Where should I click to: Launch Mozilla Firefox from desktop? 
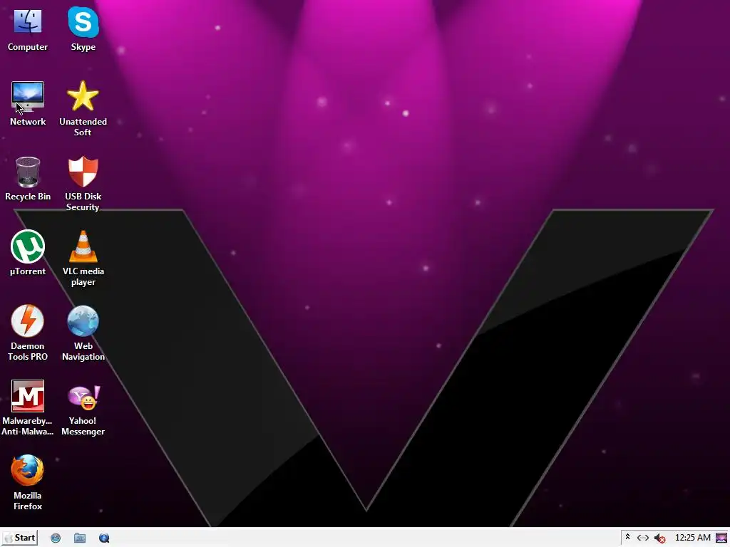[28, 470]
